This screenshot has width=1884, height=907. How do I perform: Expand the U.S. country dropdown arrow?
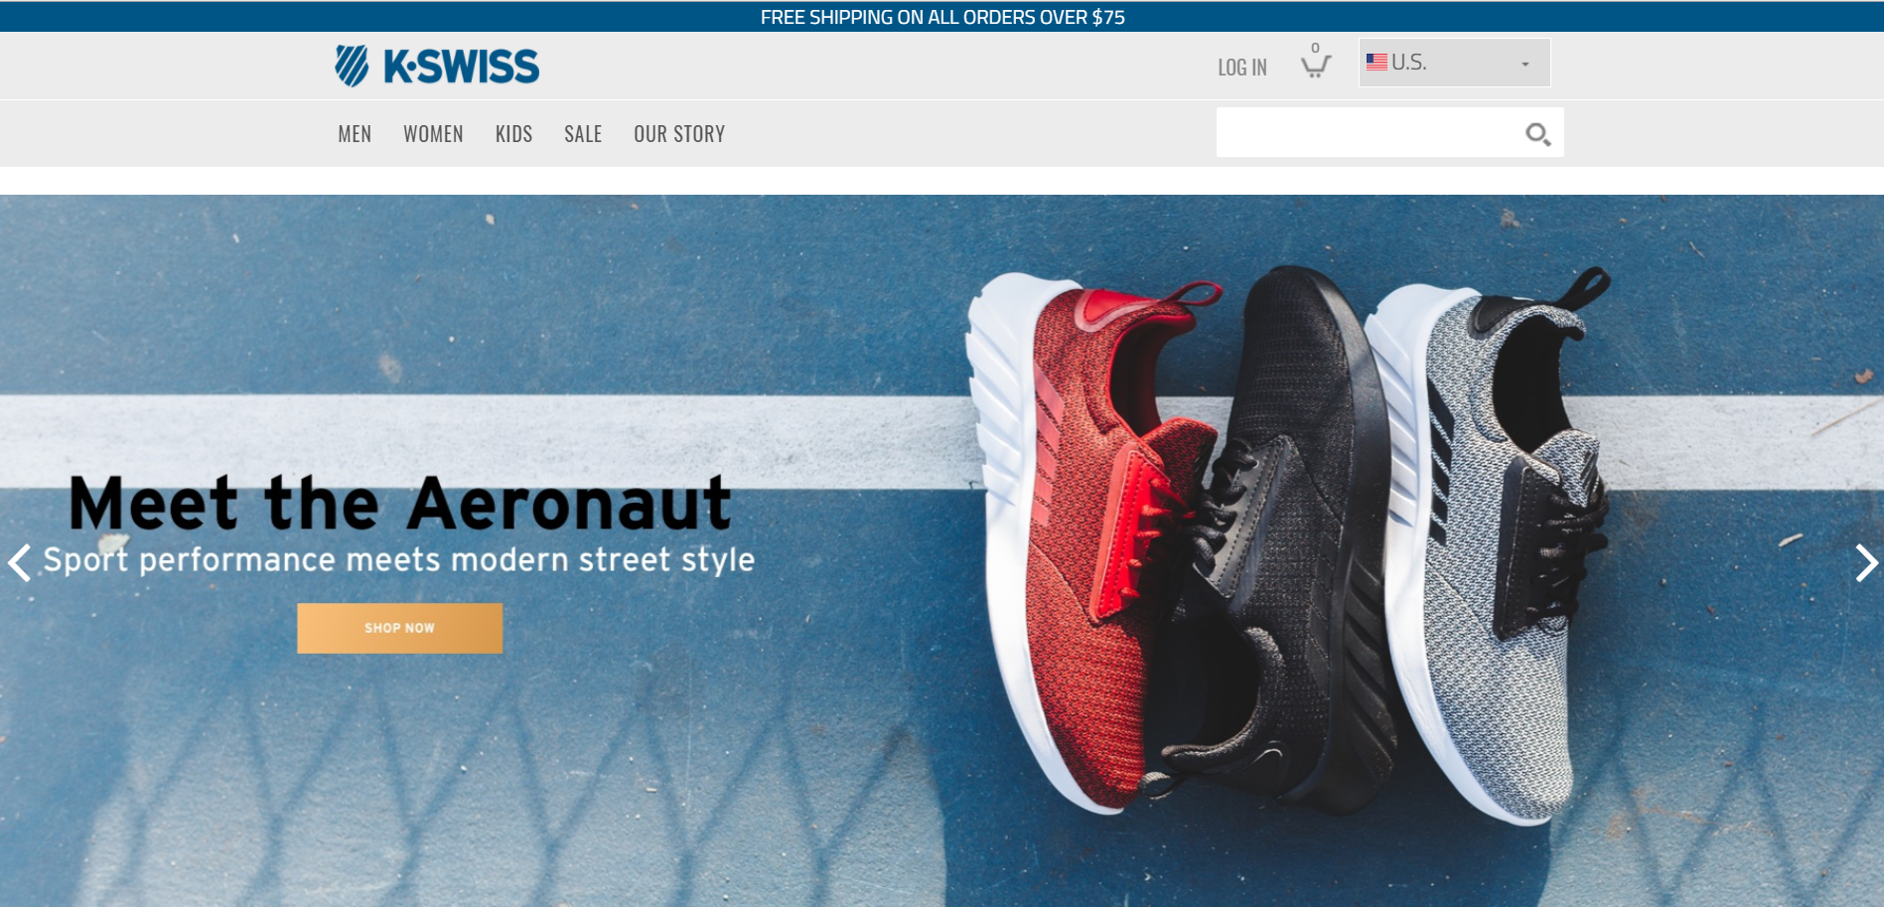[1525, 65]
